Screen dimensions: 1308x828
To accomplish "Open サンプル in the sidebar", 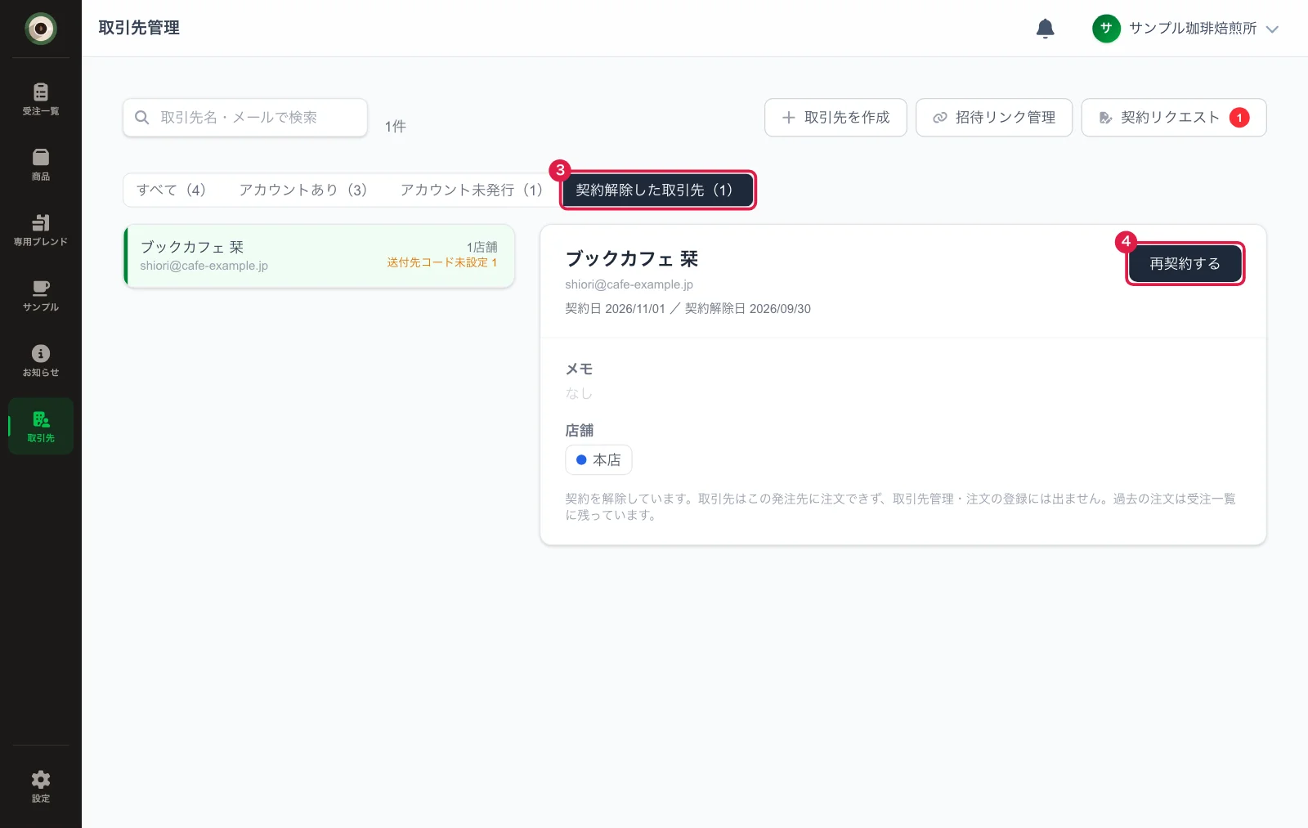I will point(40,295).
